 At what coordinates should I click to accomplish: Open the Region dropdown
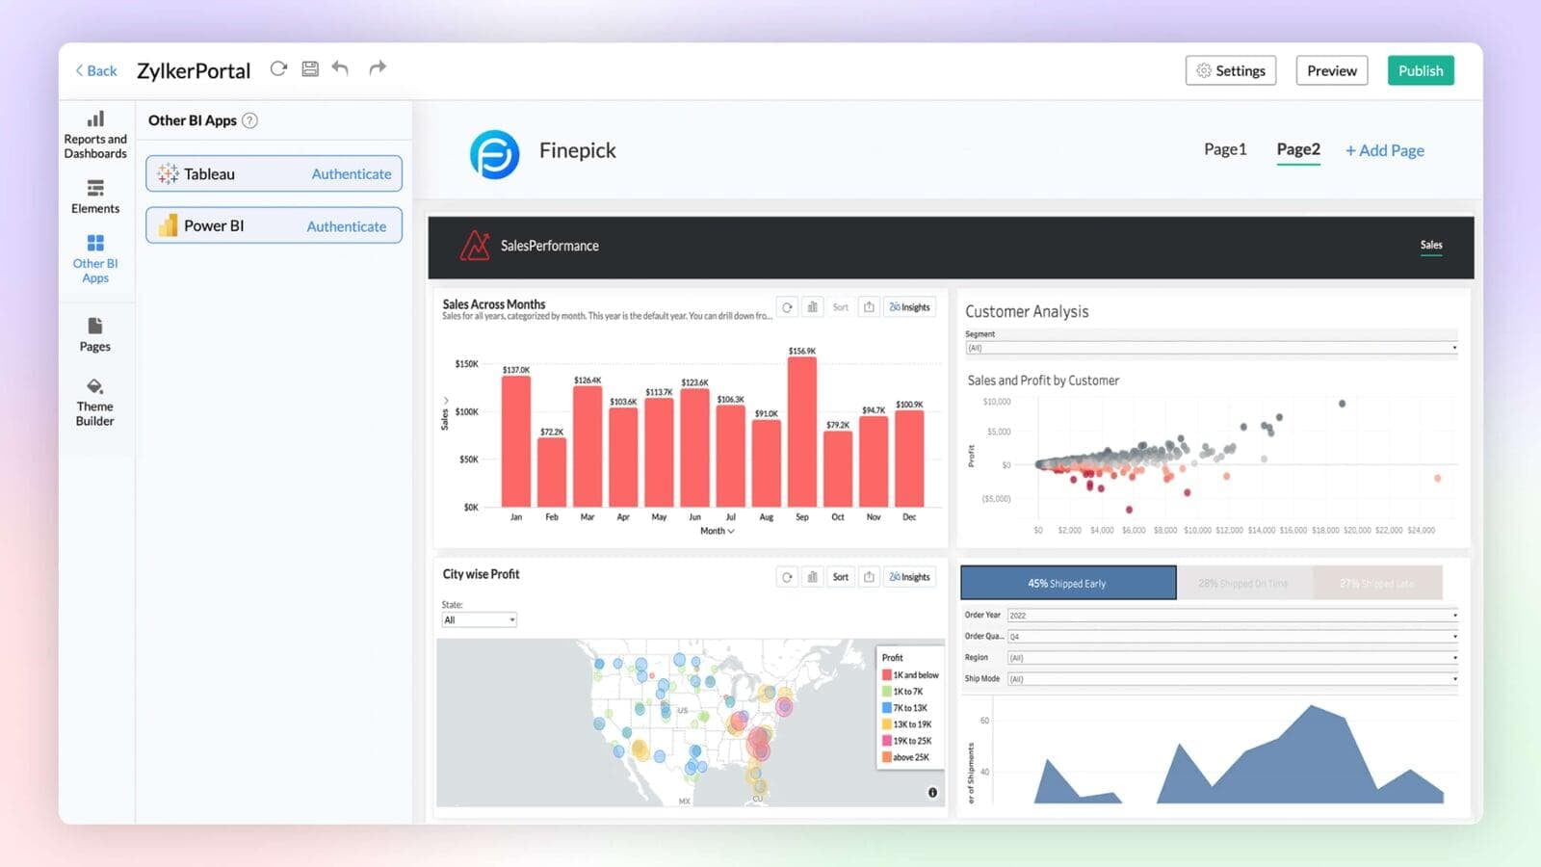(1232, 658)
